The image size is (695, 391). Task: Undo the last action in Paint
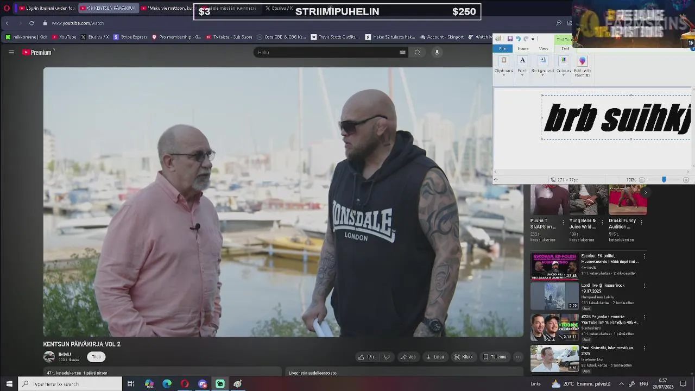(518, 39)
